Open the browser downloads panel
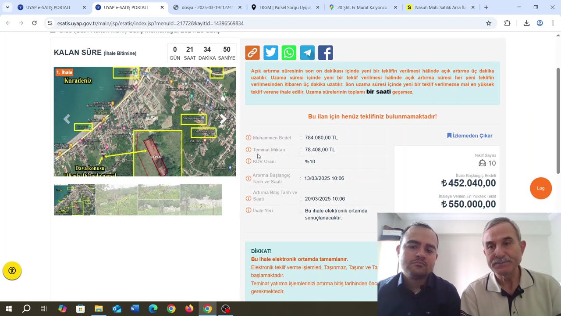The width and height of the screenshot is (561, 316). tap(527, 23)
